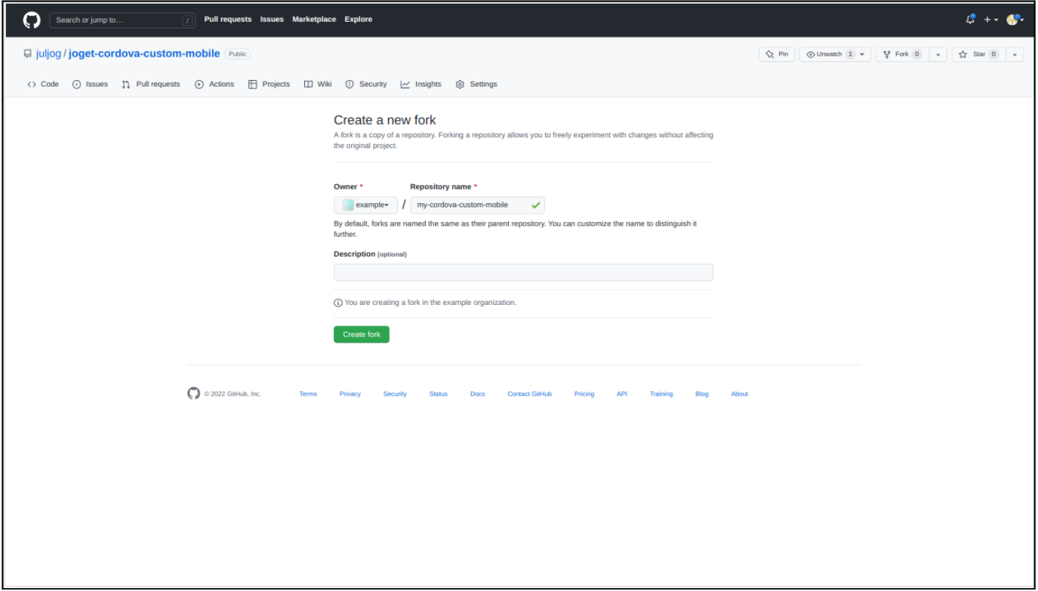This screenshot has width=1038, height=591.
Task: Star the repository with Star button
Action: click(978, 54)
